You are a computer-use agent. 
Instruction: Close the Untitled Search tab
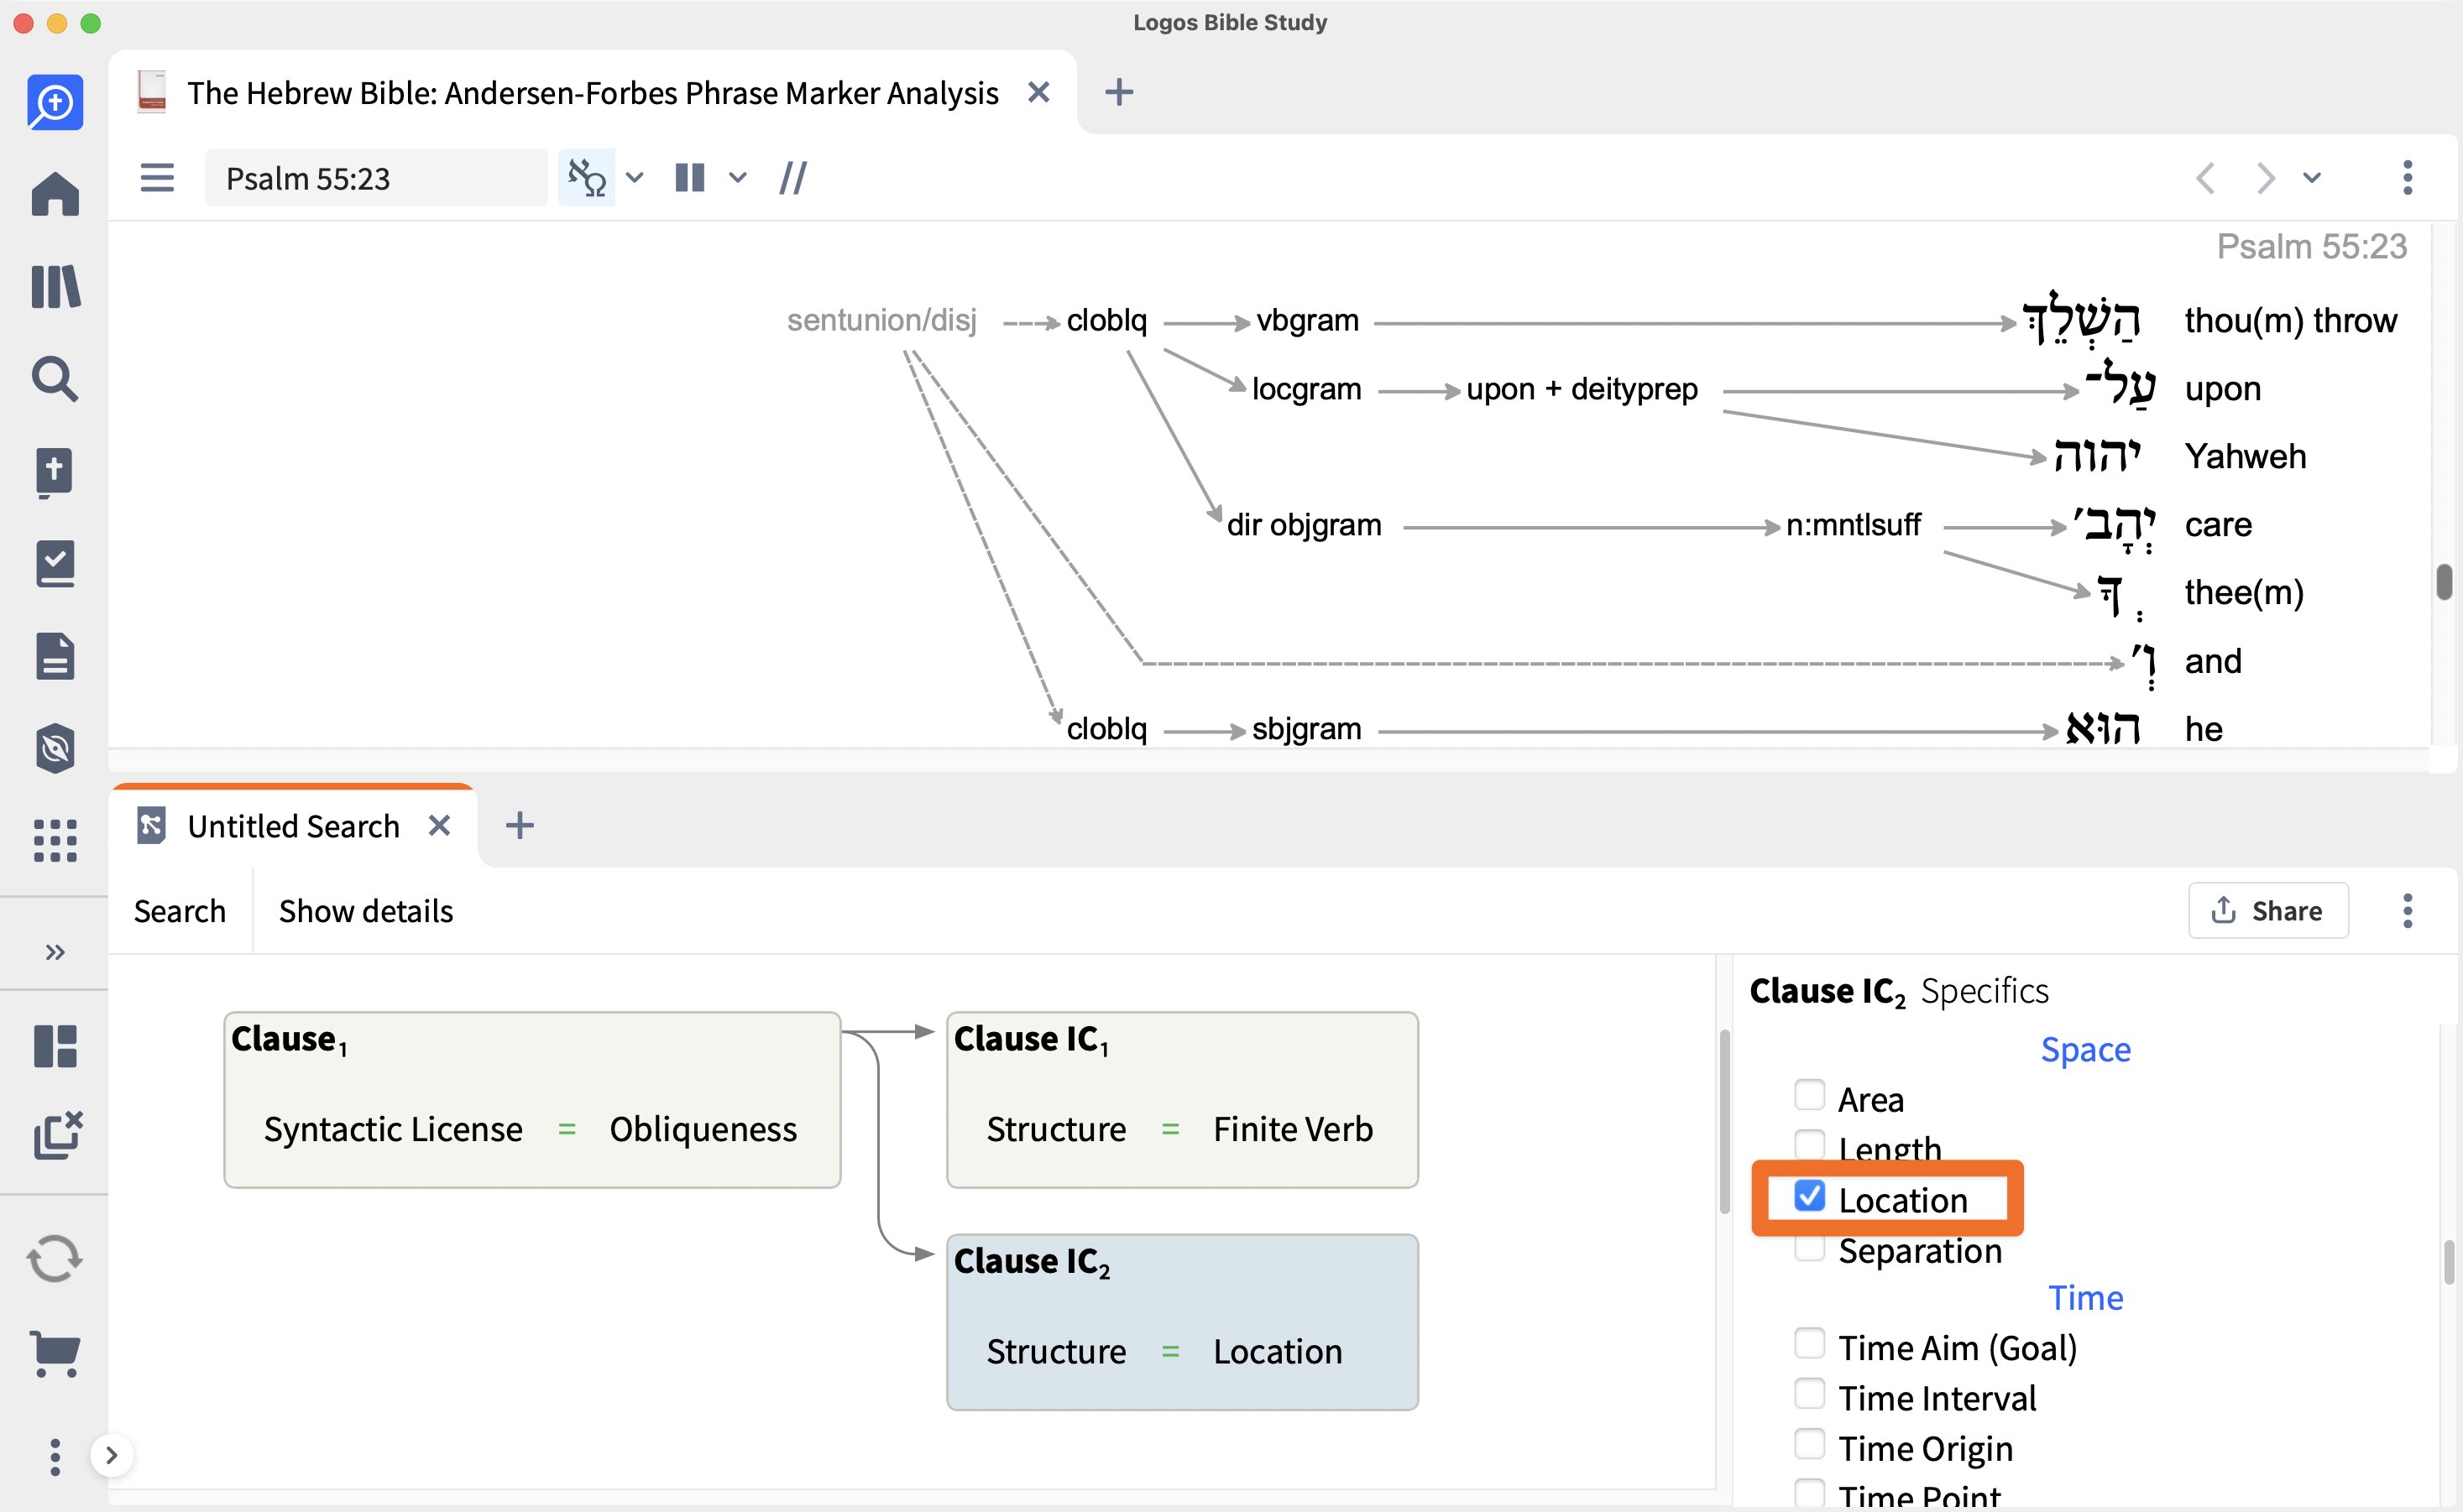439,826
